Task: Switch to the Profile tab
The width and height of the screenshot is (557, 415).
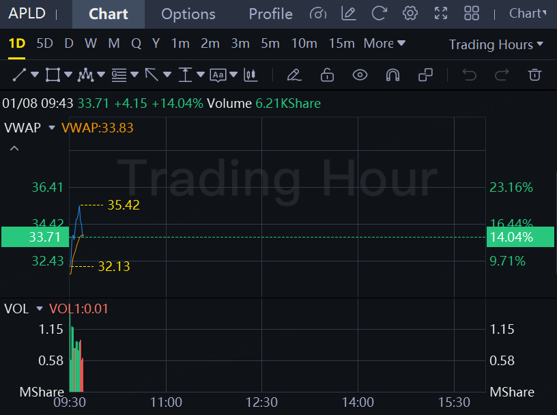Action: point(271,14)
